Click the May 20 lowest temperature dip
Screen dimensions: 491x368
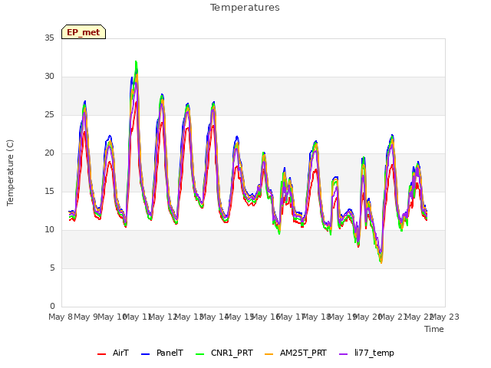(381, 261)
